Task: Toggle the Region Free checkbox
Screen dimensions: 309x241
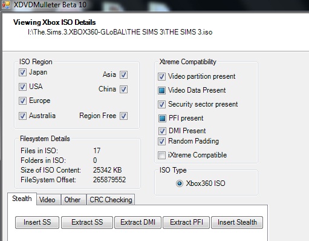Action: [123, 116]
